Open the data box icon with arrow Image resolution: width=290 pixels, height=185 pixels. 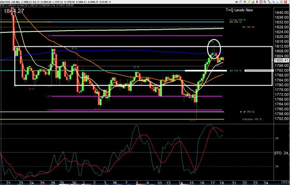coord(265,2)
